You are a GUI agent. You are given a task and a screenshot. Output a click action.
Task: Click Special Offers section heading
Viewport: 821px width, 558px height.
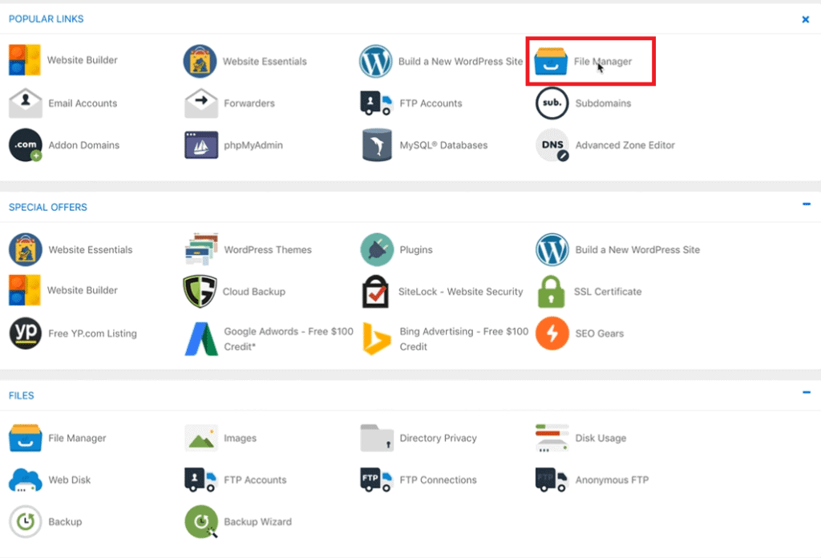[47, 208]
